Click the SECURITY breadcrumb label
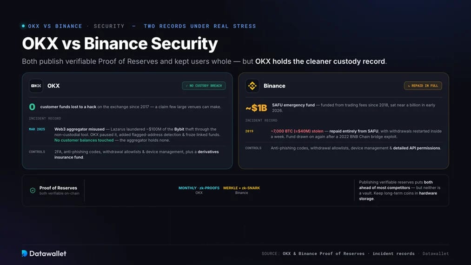Screen dimensions: 471x265 (x=109, y=26)
